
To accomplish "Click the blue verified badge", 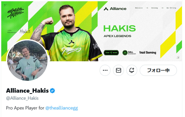I will coord(52,91).
